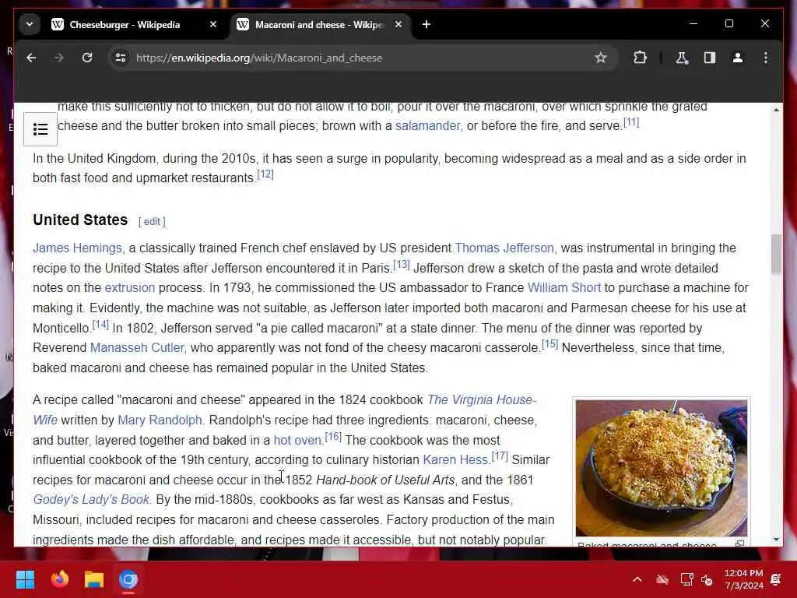Close the browser window
Viewport: 797px width, 598px height.
(x=764, y=24)
